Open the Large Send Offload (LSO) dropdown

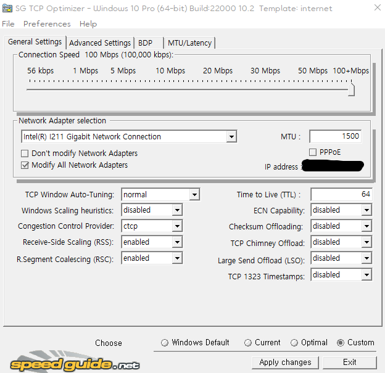point(366,258)
